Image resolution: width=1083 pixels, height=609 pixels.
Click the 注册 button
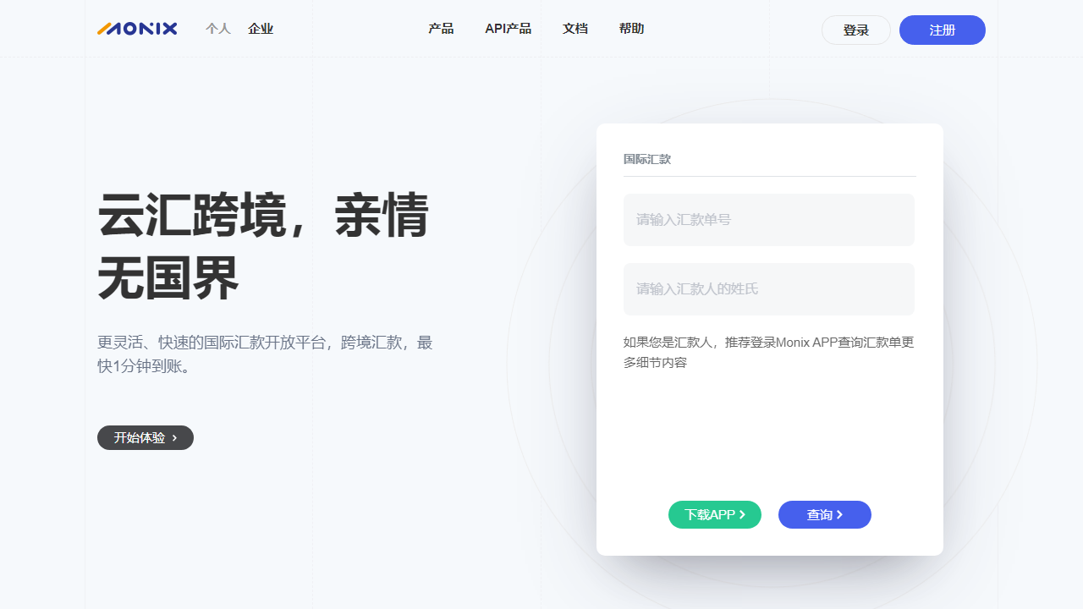[x=942, y=29]
